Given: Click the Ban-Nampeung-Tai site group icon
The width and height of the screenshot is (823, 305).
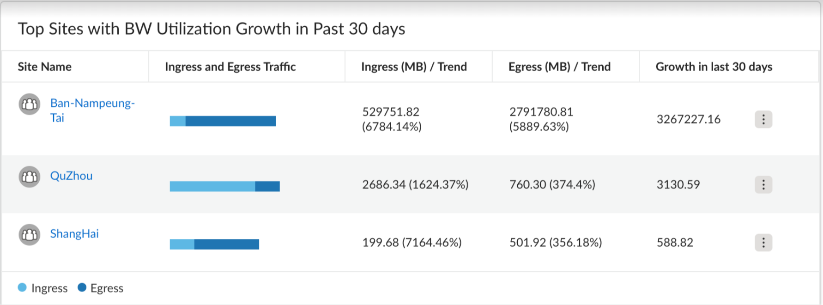Looking at the screenshot, I should click(30, 104).
